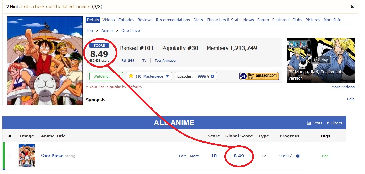
Task: Click More link in One Piece row
Action: pyautogui.click(x=195, y=156)
